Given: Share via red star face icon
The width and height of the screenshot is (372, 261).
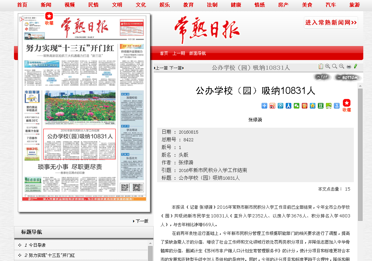Looking at the screenshot, I should click(x=305, y=106).
